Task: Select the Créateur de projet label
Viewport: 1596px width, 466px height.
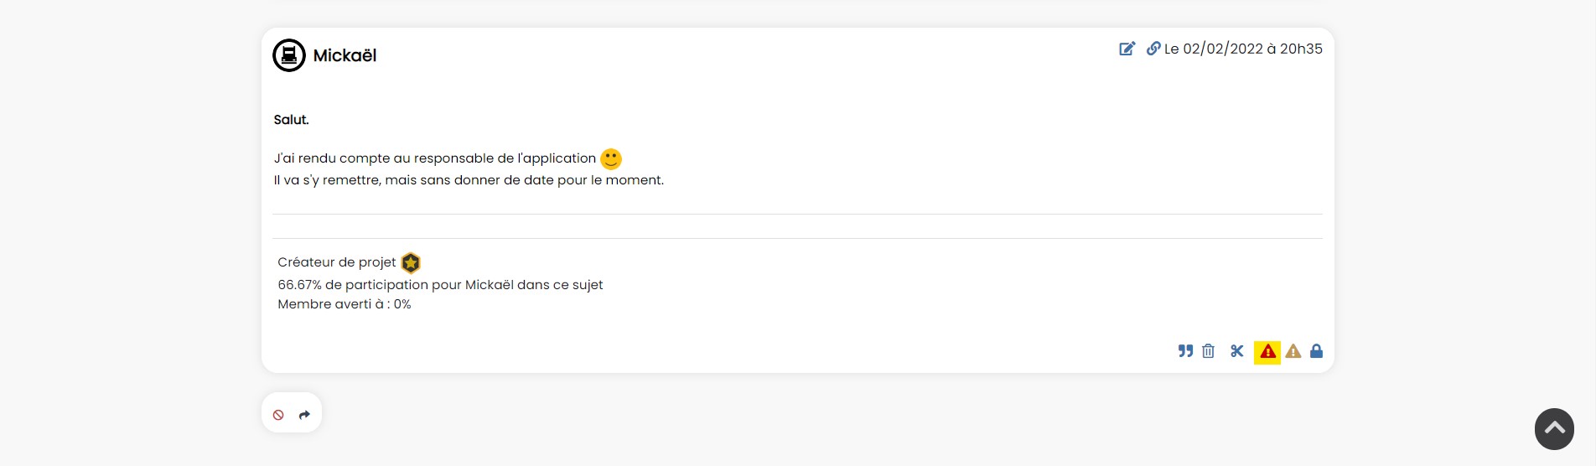Action: click(337, 262)
